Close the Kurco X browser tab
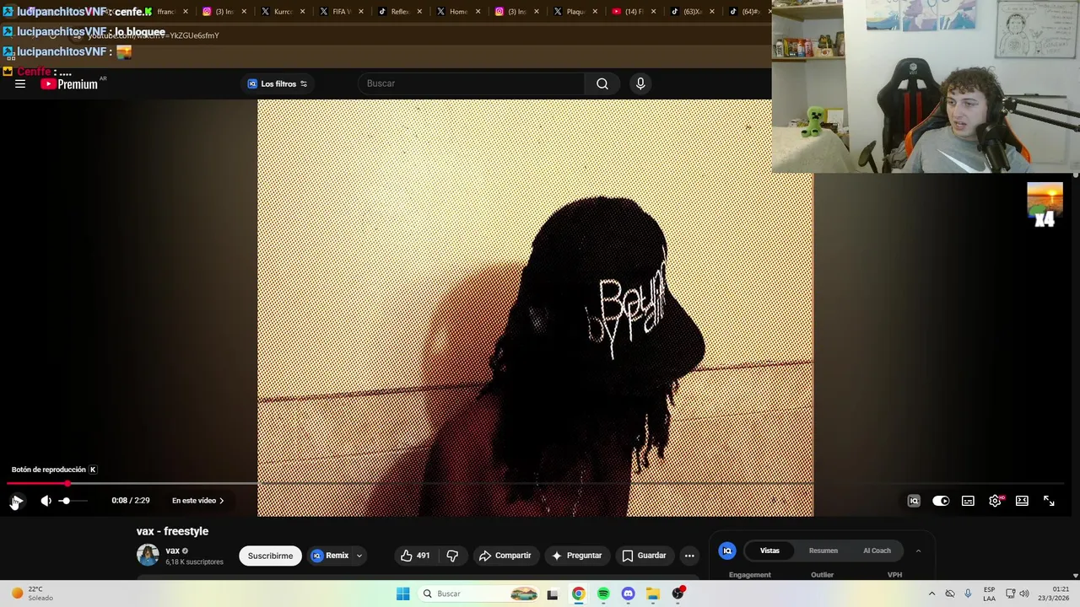This screenshot has width=1080, height=607. [x=302, y=12]
